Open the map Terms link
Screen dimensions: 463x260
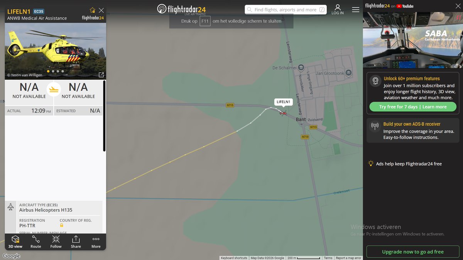328,258
